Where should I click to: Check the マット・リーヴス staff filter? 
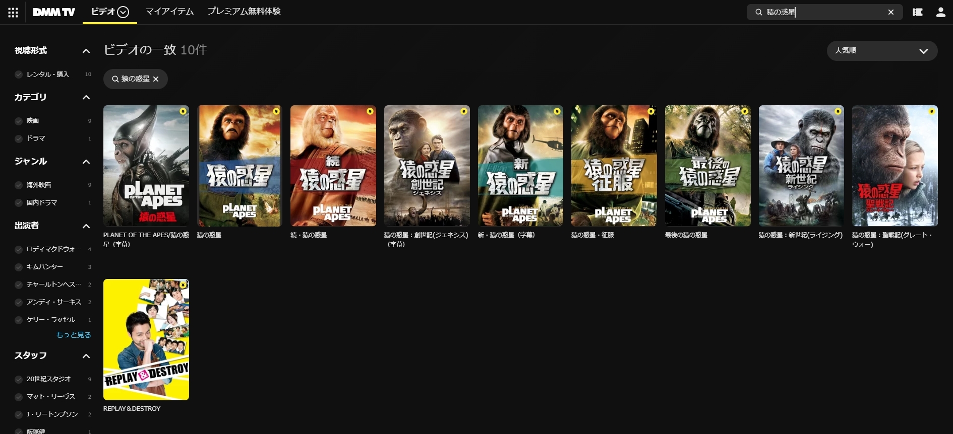(x=19, y=397)
